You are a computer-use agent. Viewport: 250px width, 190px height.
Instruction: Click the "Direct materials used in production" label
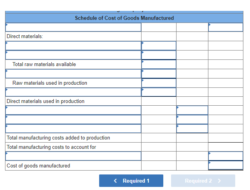pos(45,101)
